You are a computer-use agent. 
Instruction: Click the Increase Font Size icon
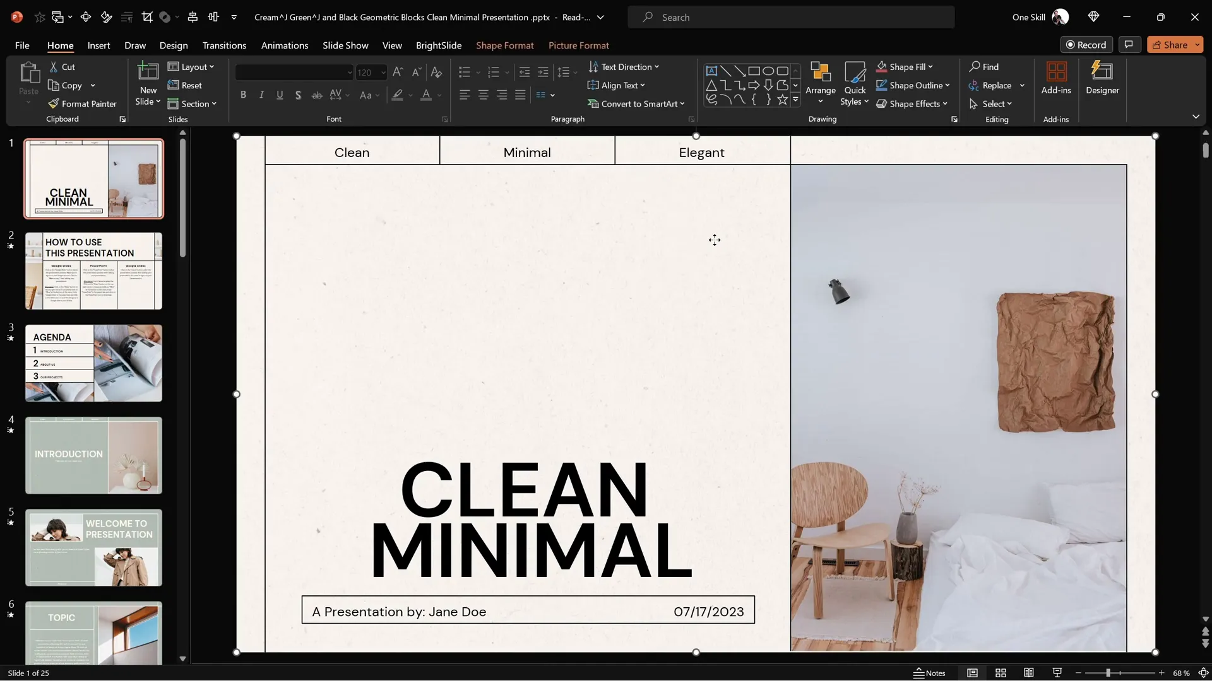pos(398,73)
